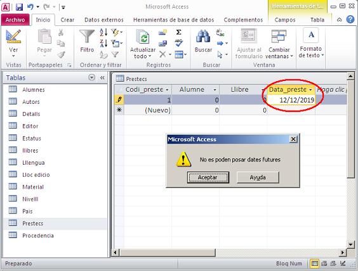The image size is (358, 271).
Task: Switch to the Datos externos tab
Action: (x=104, y=20)
